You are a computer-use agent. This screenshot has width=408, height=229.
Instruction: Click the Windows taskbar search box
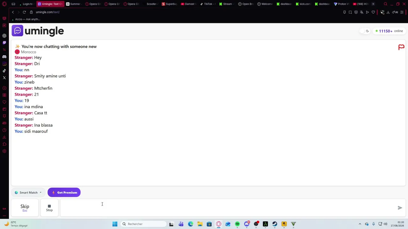[143, 224]
